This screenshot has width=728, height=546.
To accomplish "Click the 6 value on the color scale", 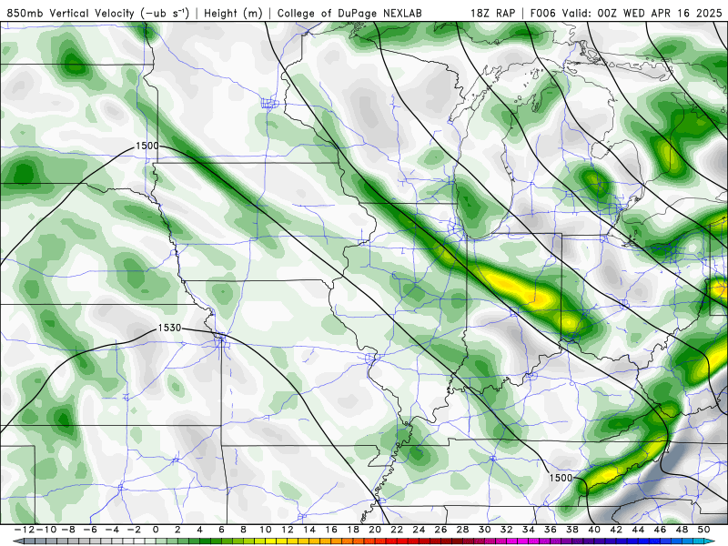I will click(x=221, y=530).
